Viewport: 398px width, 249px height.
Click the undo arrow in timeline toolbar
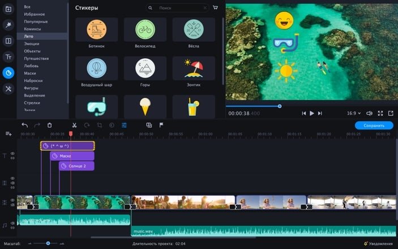(x=24, y=125)
